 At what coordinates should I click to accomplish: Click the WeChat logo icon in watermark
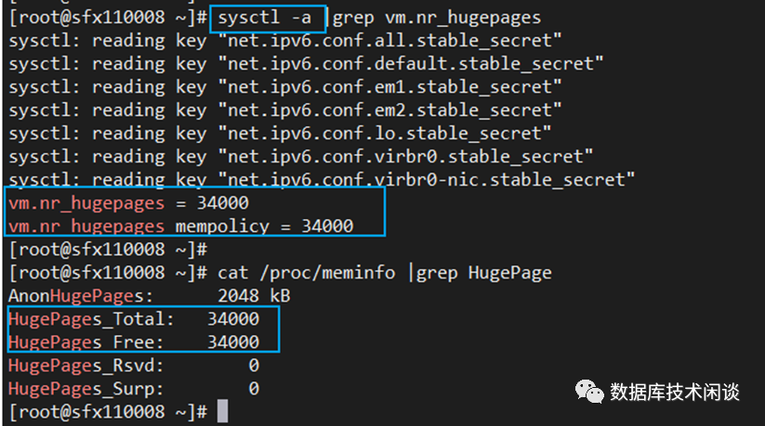click(587, 392)
